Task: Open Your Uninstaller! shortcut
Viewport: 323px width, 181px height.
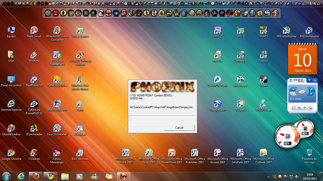Action: (57, 130)
